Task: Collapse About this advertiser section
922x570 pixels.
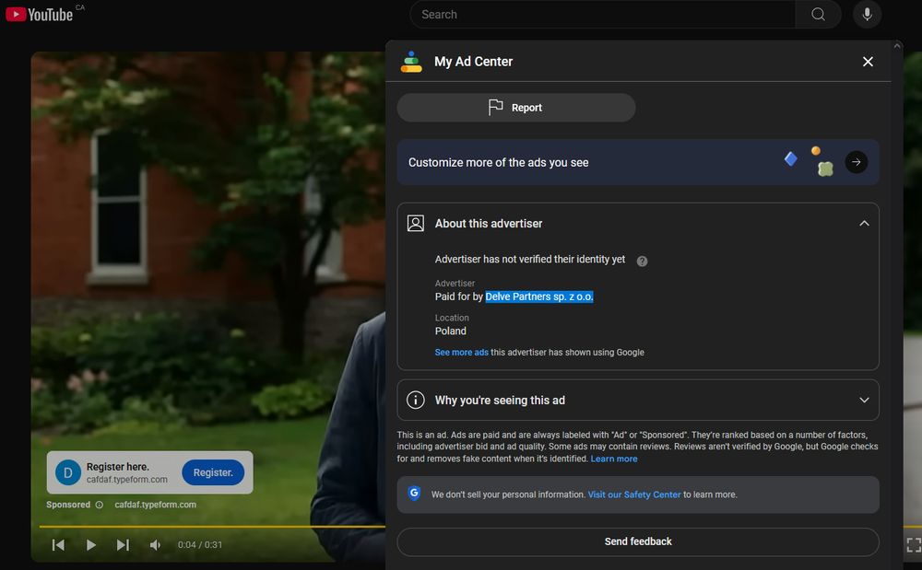Action: (x=863, y=224)
